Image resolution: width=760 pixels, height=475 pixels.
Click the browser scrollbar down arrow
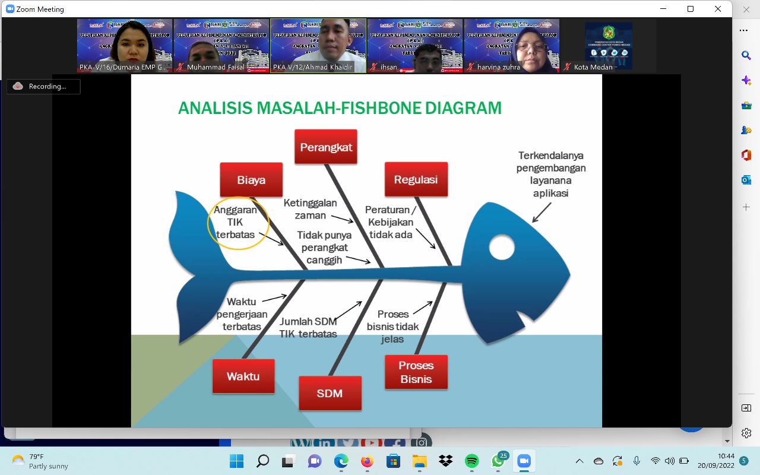click(x=727, y=441)
